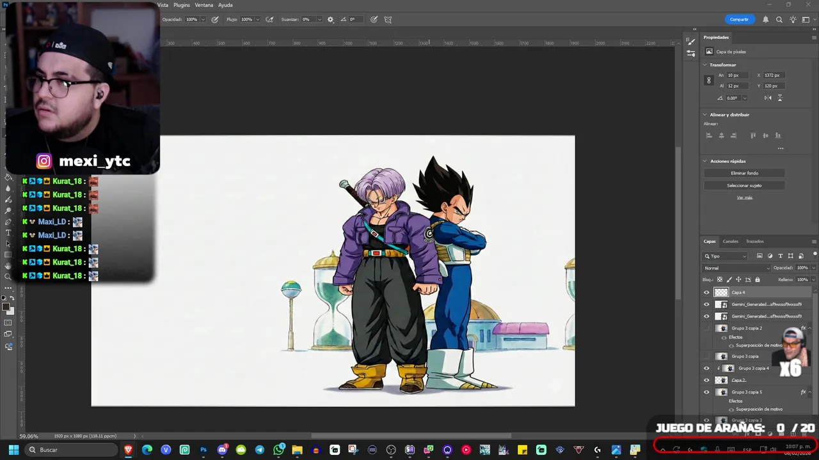Screen dimensions: 819x460
Task: Open notifications bell in top bar
Action: click(765, 20)
